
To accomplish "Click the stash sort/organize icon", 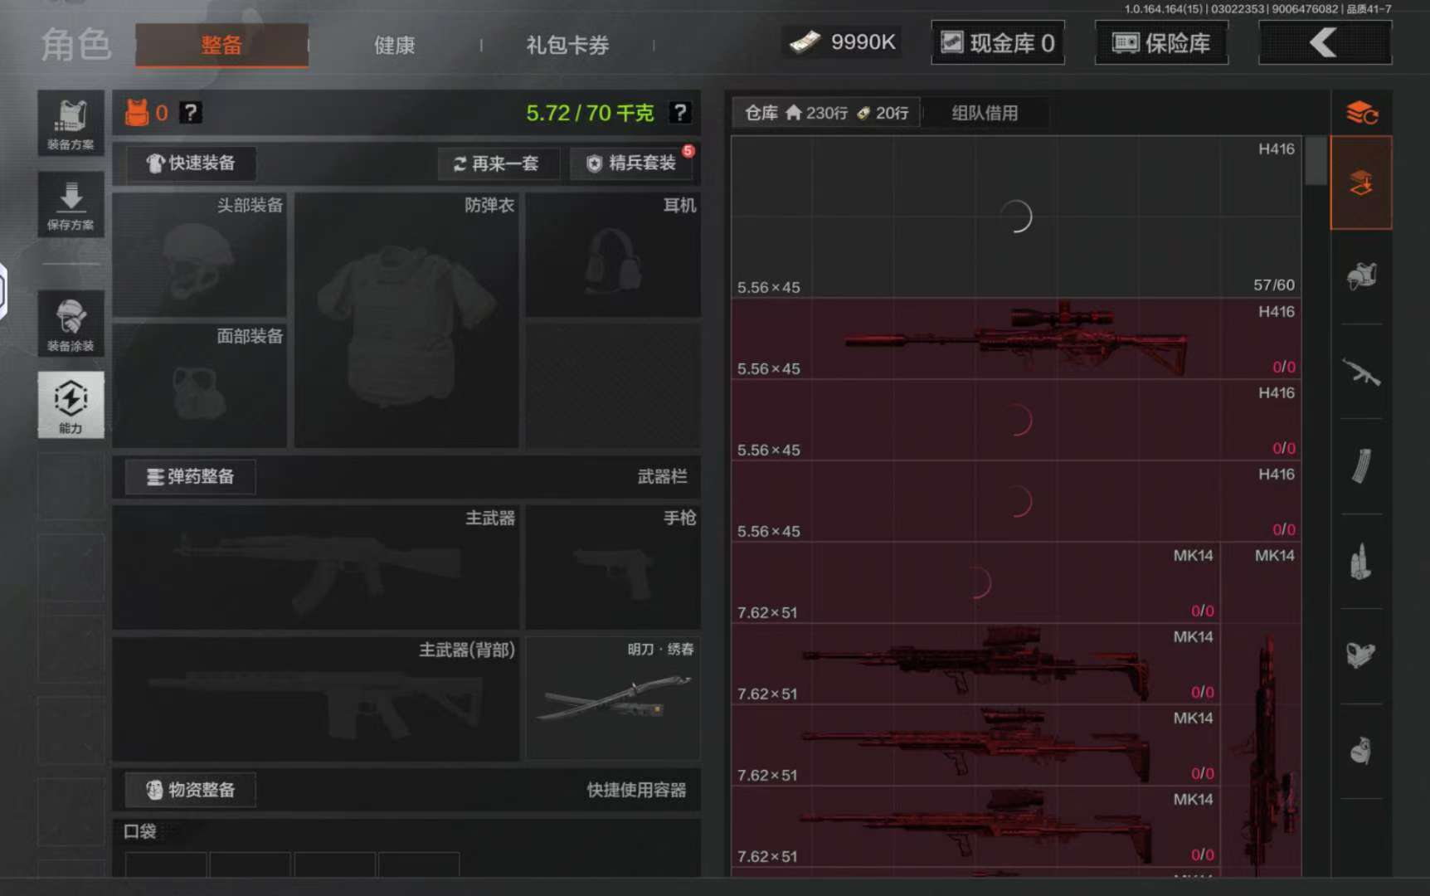I will pos(1361,113).
